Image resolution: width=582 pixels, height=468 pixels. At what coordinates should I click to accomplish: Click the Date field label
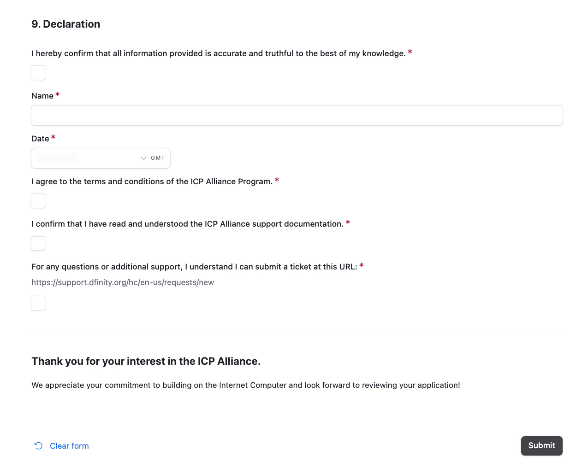point(40,139)
